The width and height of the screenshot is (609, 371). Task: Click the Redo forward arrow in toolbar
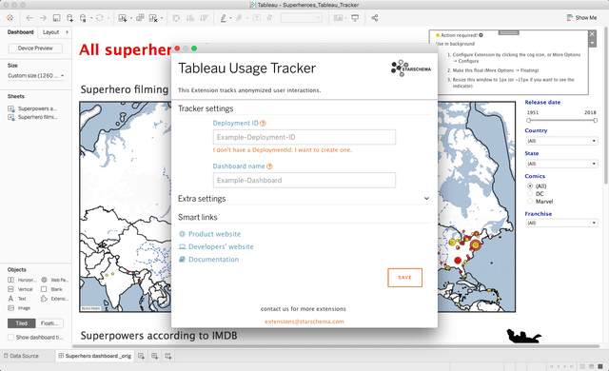[43, 18]
